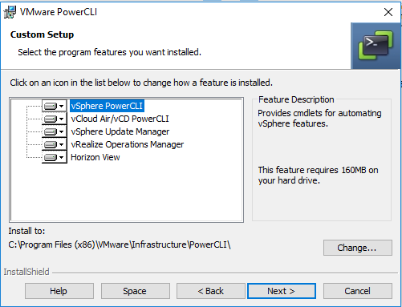Select the Horizon View feature label

click(95, 157)
